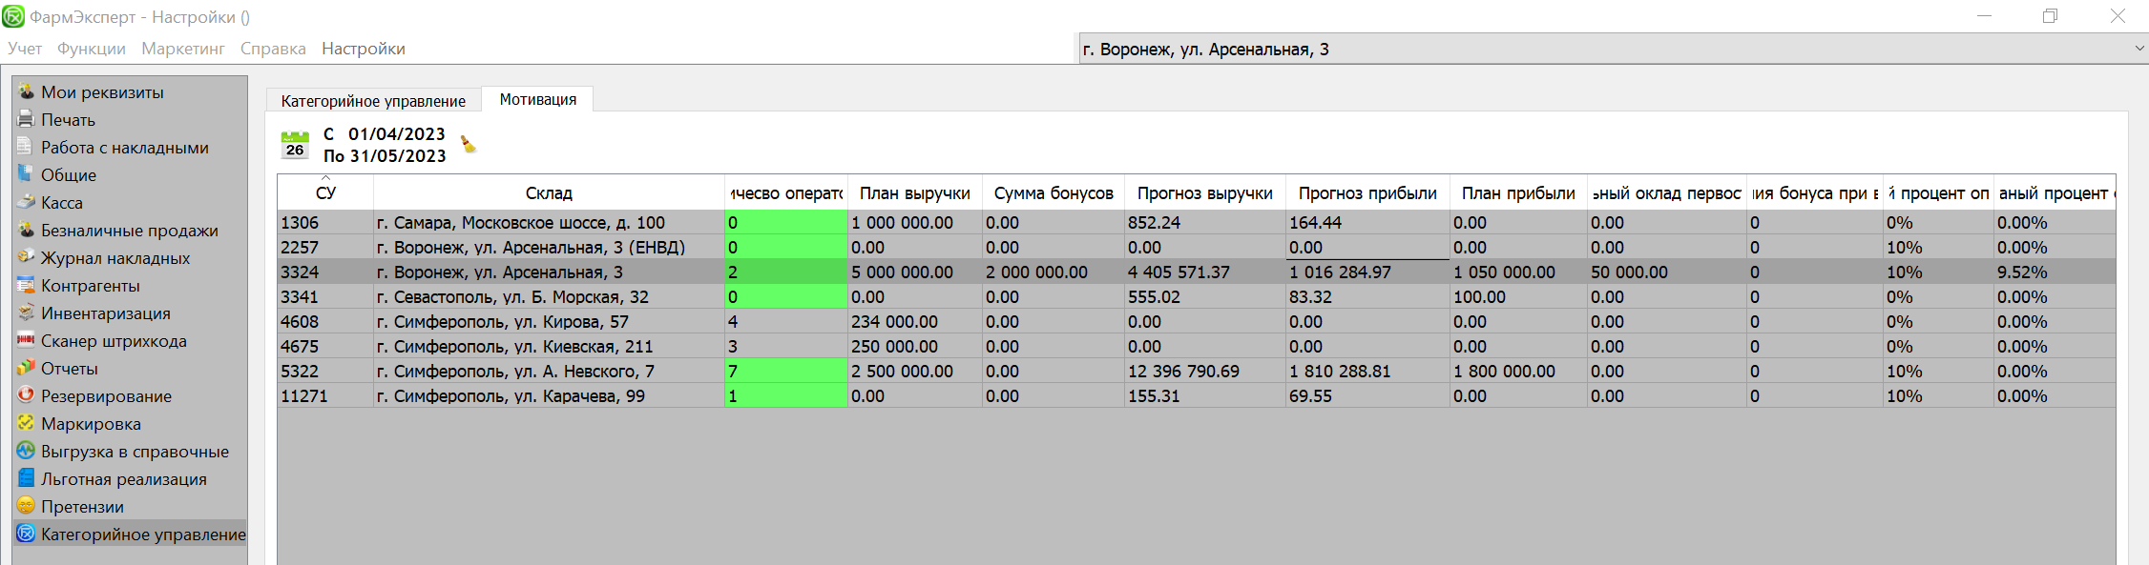
Task: Select the Сканер штрихкода barcode icon
Action: point(26,340)
